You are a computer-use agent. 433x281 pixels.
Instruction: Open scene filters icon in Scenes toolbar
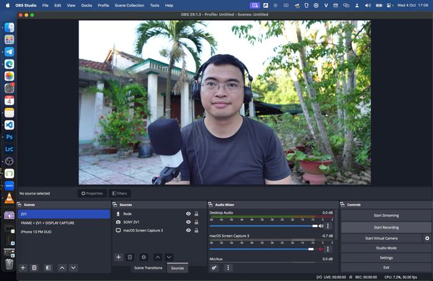pos(48,267)
